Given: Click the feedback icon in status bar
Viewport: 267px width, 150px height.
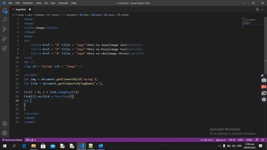Looking at the screenshot, I should point(257,140).
